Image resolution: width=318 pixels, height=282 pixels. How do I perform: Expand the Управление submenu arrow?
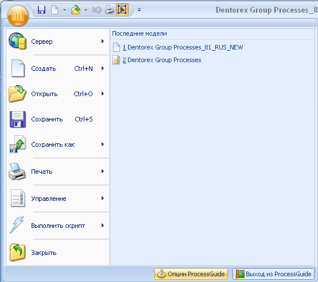(103, 199)
